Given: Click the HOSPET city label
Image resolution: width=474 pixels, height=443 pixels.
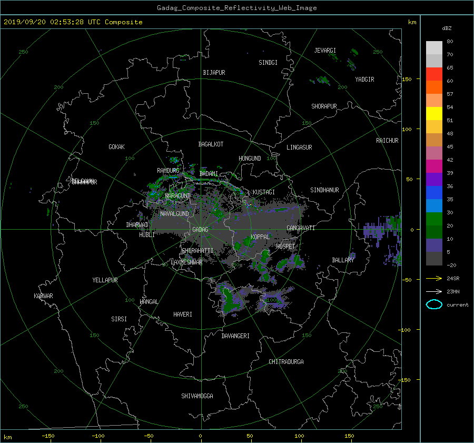Looking at the screenshot, I should pos(285,247).
